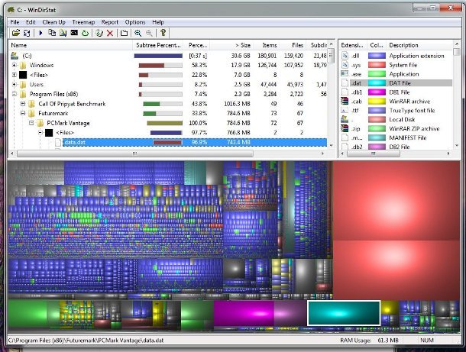The width and height of the screenshot is (466, 352).
Task: Open Command Prompt Here from toolbar
Action: [x=74, y=33]
